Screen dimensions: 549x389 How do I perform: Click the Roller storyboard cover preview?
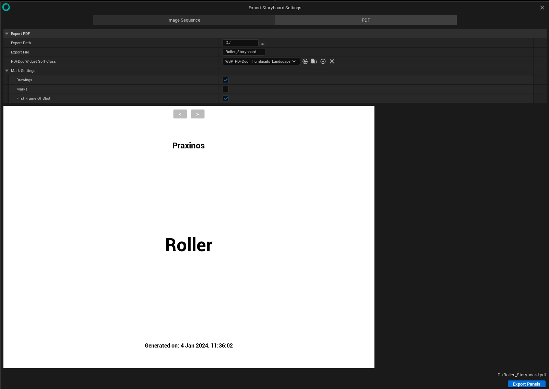coord(189,245)
